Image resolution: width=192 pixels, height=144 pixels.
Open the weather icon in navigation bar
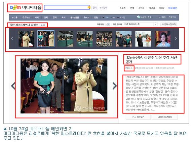[139, 17]
